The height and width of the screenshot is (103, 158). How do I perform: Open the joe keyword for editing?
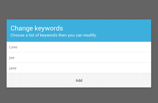[x=79, y=58]
